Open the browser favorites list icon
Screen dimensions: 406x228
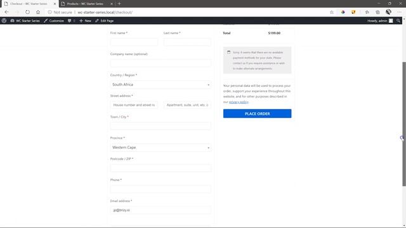coord(367,12)
